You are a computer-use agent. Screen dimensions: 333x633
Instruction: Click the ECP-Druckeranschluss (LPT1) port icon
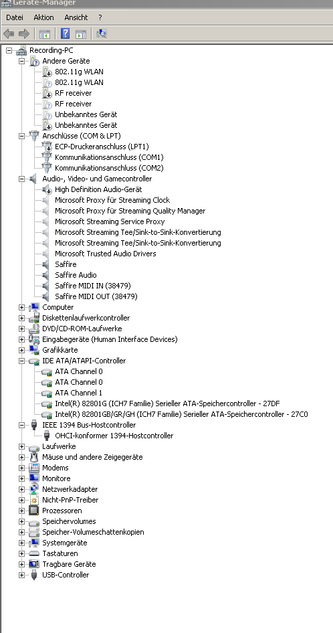pyautogui.click(x=47, y=147)
